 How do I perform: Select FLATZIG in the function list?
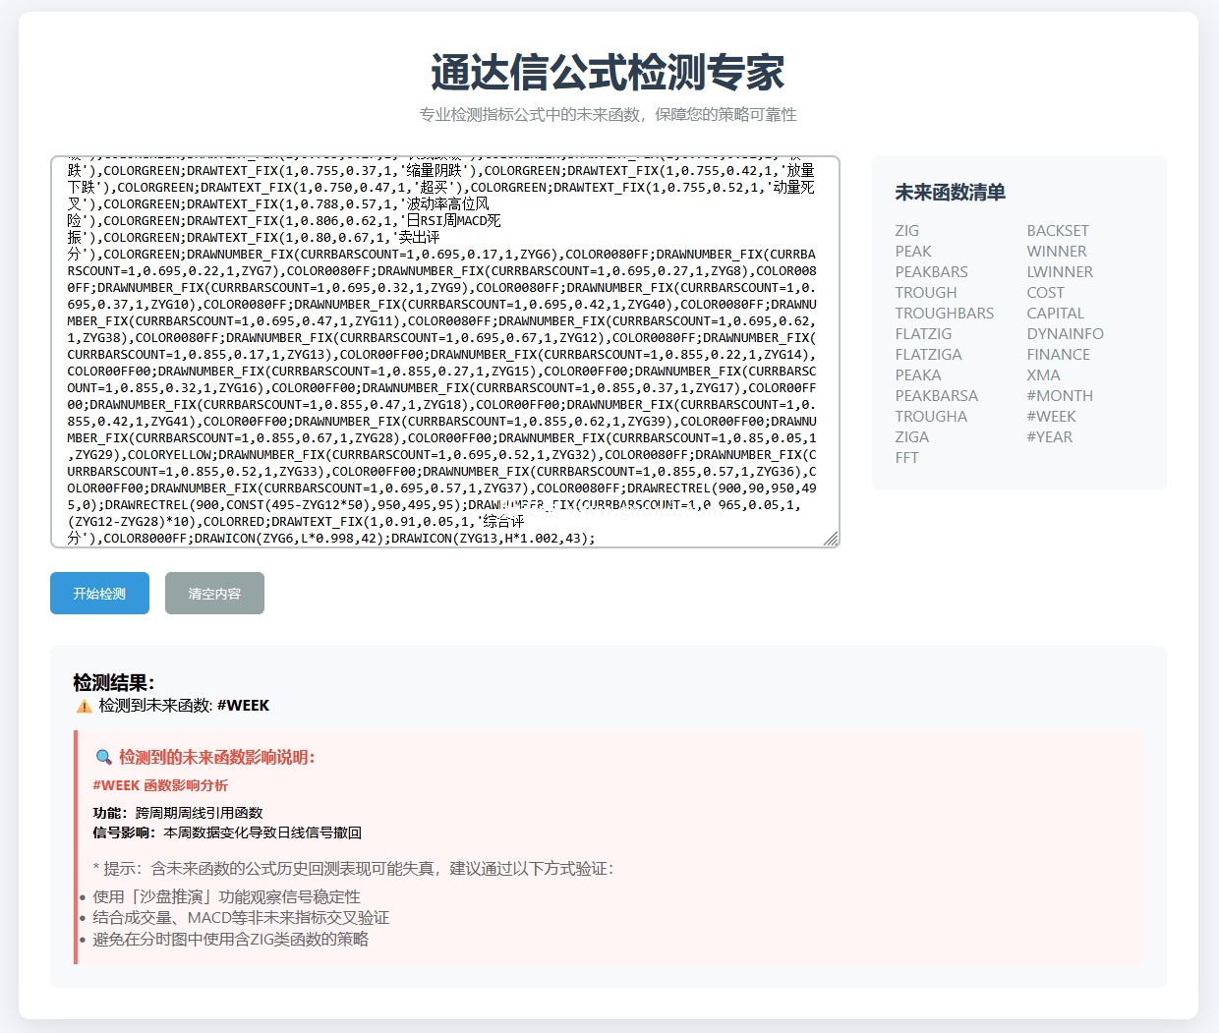(x=923, y=334)
